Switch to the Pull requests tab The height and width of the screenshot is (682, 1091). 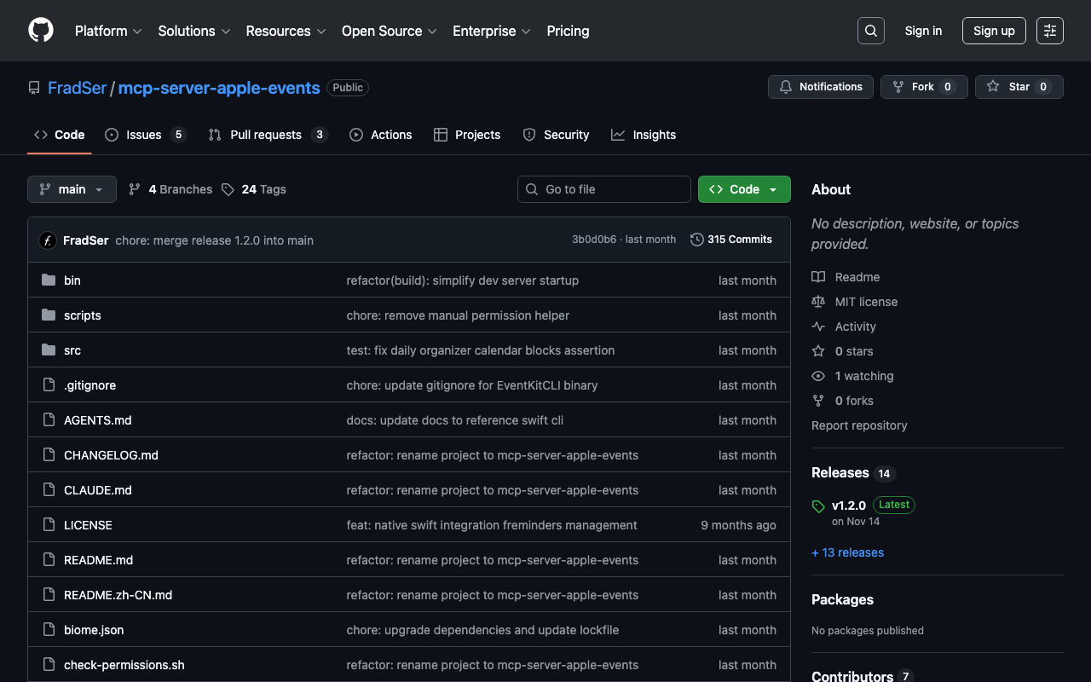[x=266, y=135]
